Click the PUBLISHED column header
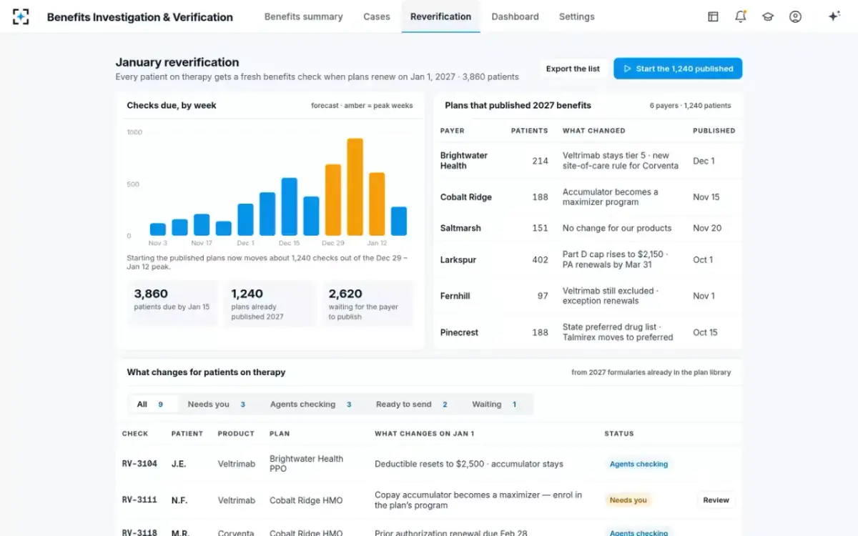Image resolution: width=858 pixels, height=536 pixels. tap(714, 131)
